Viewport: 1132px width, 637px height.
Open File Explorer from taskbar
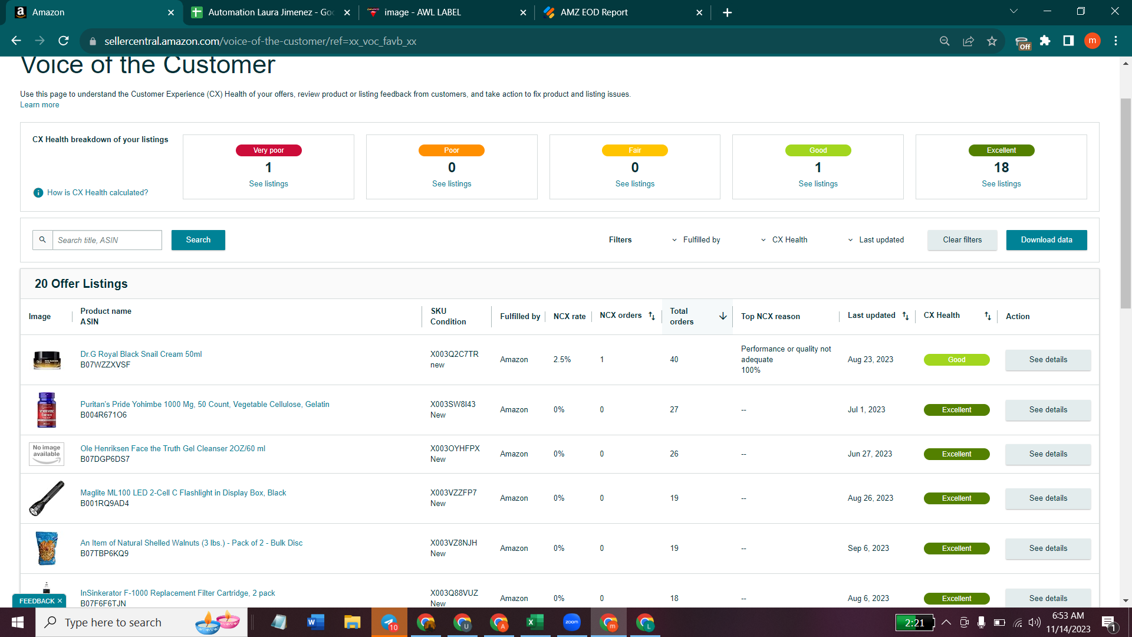coord(352,622)
